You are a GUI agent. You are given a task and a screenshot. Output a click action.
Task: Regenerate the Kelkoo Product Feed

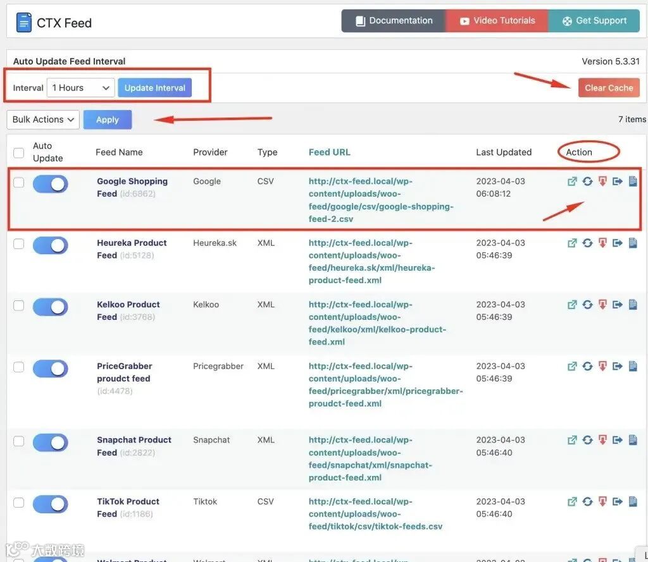coord(587,304)
